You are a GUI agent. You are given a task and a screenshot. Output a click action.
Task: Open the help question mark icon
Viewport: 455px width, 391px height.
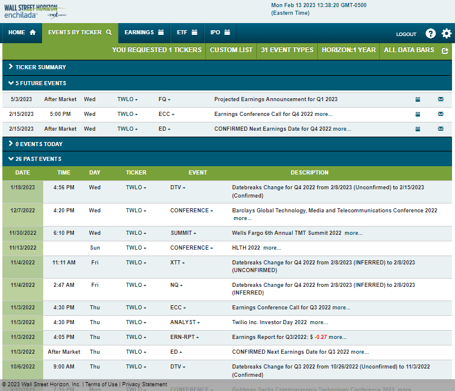click(430, 34)
